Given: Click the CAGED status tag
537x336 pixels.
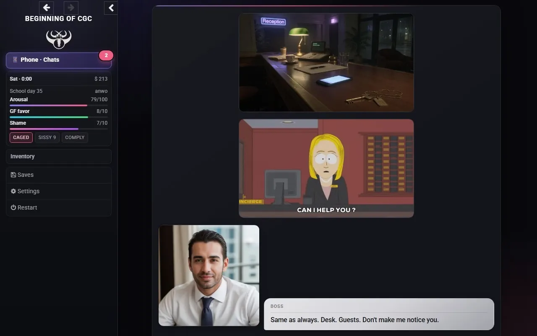Looking at the screenshot, I should (x=21, y=137).
